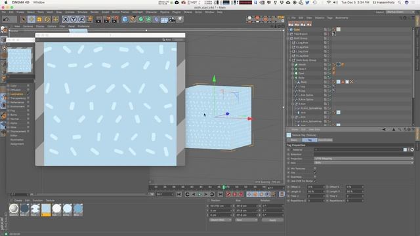Screen dimensions: 420x236
Task: Click Render to Picture Viewer icon
Action: (x=107, y=19)
